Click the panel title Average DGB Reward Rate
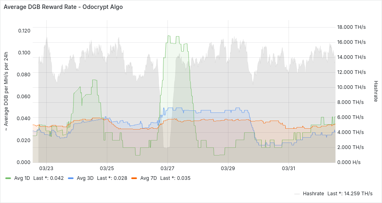The width and height of the screenshot is (382, 203). coord(63,7)
